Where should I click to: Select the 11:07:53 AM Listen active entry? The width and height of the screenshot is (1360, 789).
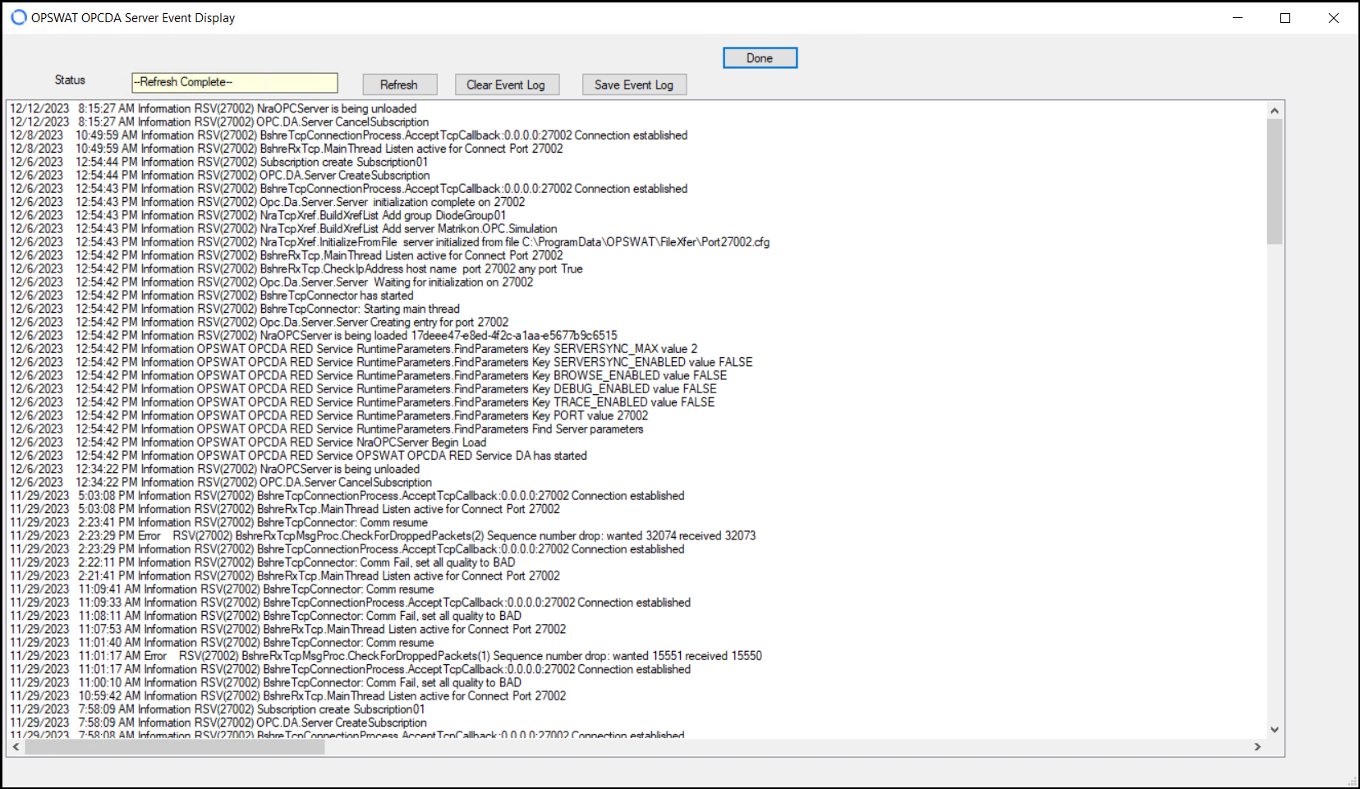[x=288, y=629]
